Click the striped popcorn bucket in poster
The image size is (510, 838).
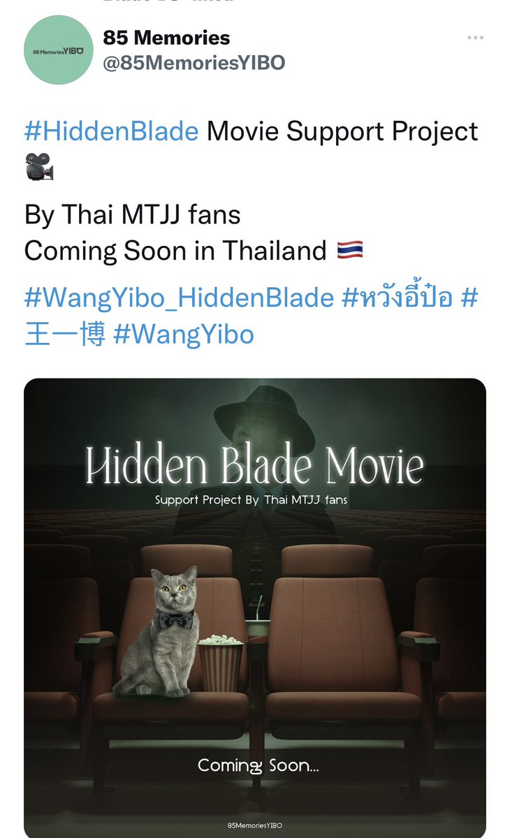(x=221, y=664)
